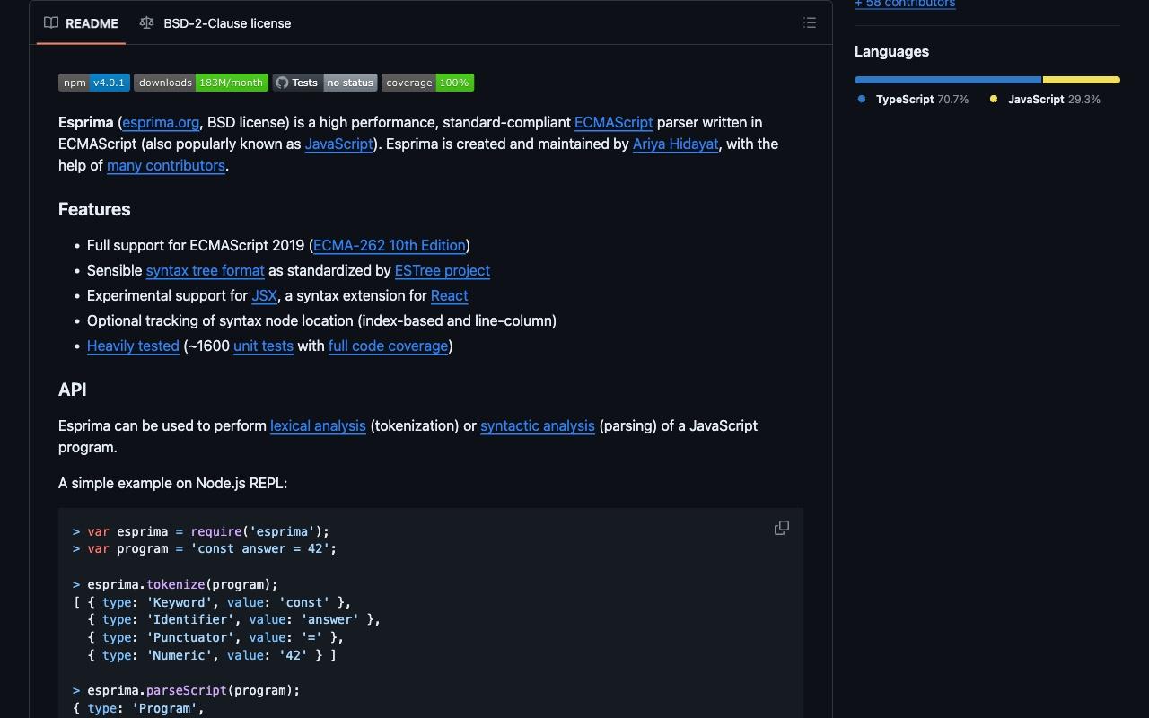This screenshot has height=718, width=1149.
Task: Open the downloads 183M/month badge
Action: pyautogui.click(x=201, y=83)
